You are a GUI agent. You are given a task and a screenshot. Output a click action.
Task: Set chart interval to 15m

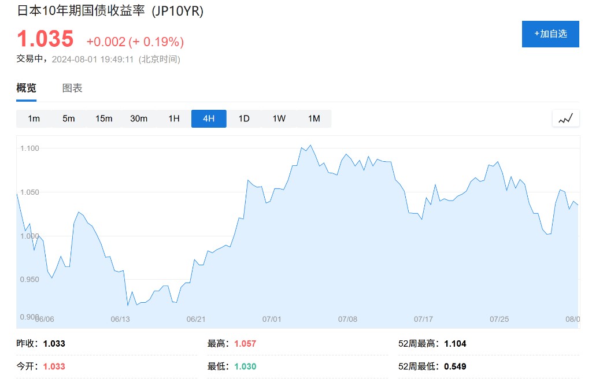[104, 118]
